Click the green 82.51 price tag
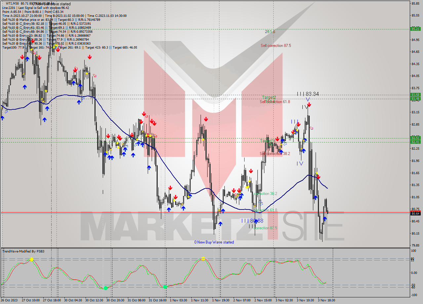This screenshot has width=423, height=304. pyautogui.click(x=415, y=138)
